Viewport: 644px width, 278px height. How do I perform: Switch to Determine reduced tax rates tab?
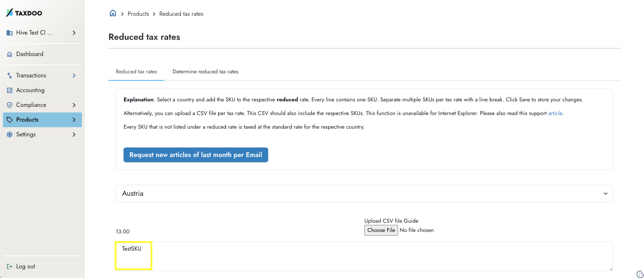[205, 72]
